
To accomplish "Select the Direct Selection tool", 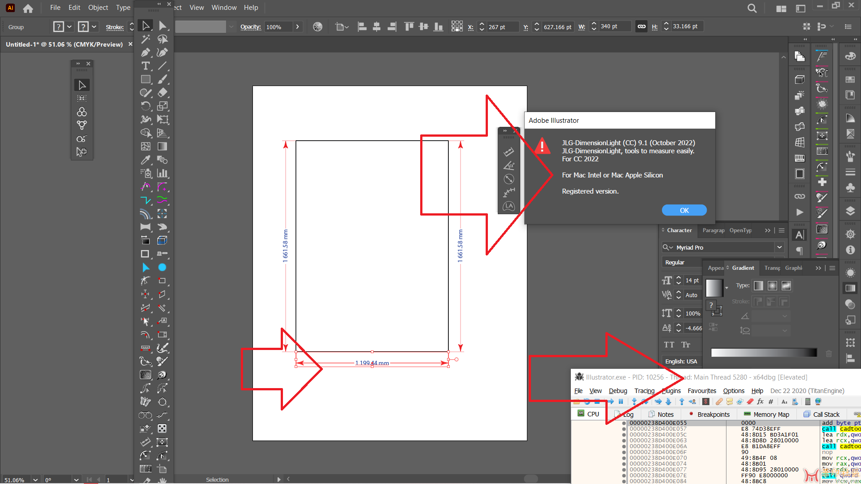I will pos(162,26).
